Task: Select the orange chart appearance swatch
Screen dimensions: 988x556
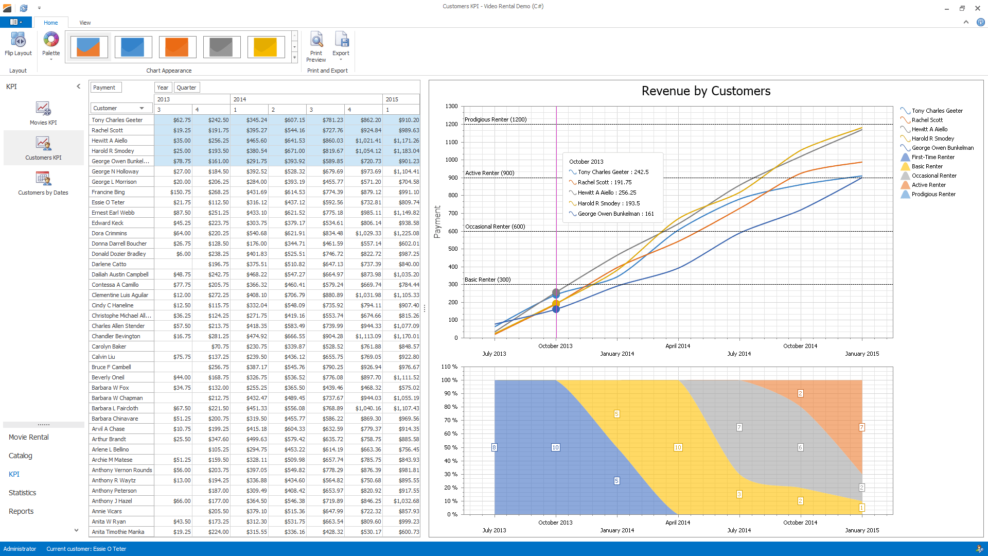Action: [178, 47]
